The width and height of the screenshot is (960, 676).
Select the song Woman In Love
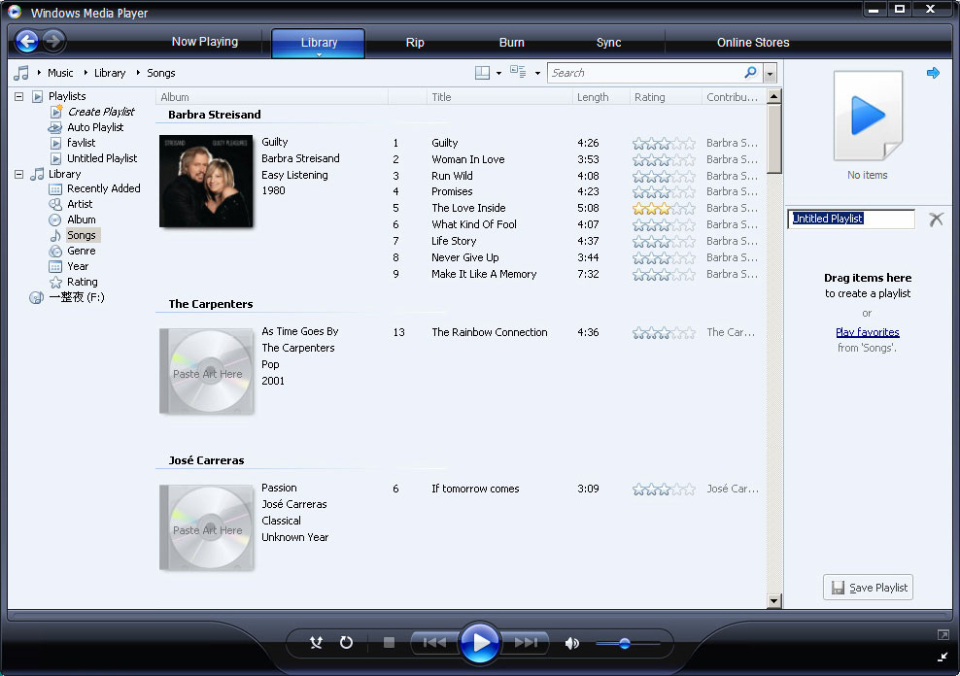pos(467,159)
